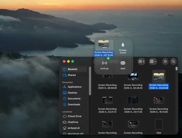Viewport: 182px width, 138px height.
Task: Click the Downloads arrow icon
Action: pyautogui.click(x=65, y=104)
